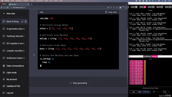Click the exit icon beside Log out
The height and width of the screenshot is (97, 172).
(x=4, y=93)
